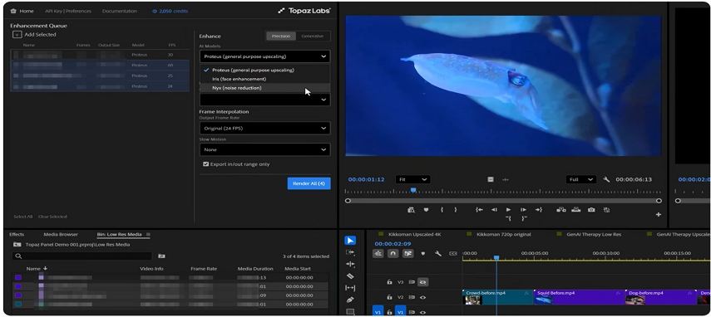Switch to the Media Browser tab

[61, 234]
